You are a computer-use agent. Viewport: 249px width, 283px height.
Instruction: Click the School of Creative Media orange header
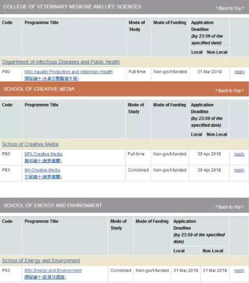pyautogui.click(x=124, y=89)
